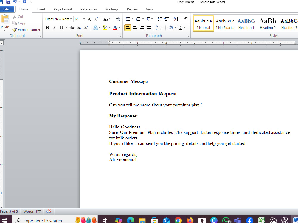Open the line spacing dropdown

click(159, 28)
